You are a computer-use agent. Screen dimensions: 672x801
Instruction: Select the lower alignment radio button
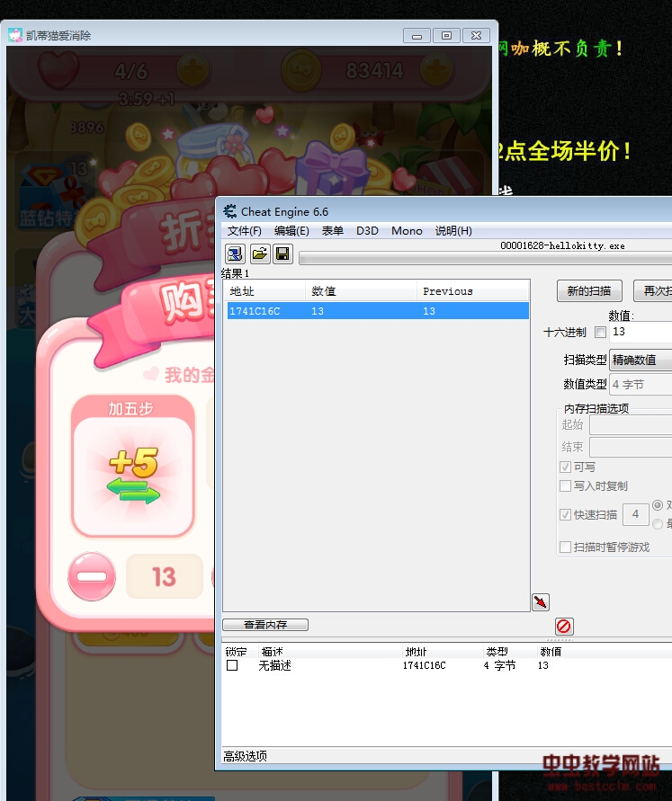pyautogui.click(x=658, y=523)
